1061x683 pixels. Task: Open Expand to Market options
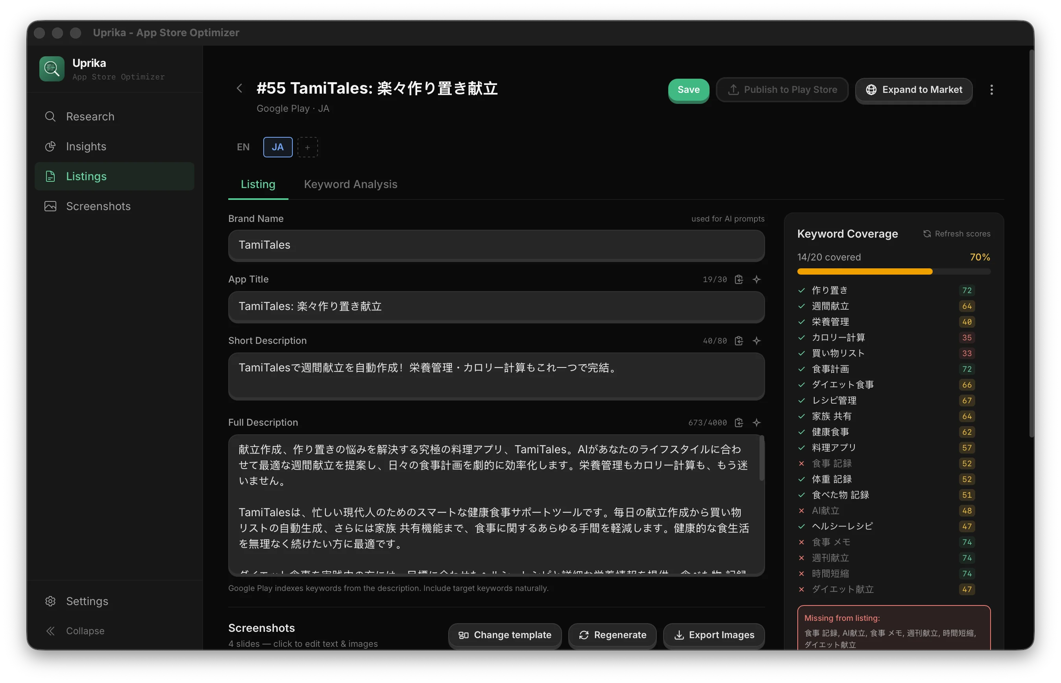coord(914,90)
